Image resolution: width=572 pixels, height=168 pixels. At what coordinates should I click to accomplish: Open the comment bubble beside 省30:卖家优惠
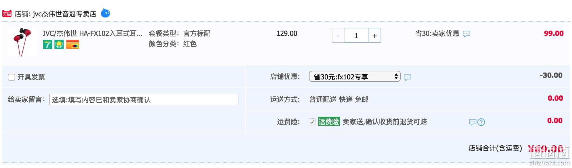tap(467, 34)
